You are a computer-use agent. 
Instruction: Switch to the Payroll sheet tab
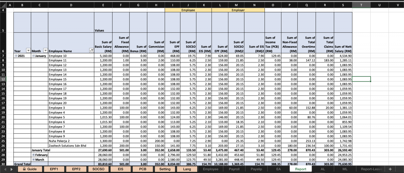[x=234, y=169]
